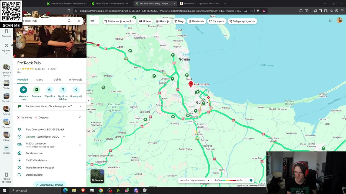The width and height of the screenshot is (346, 194).
Task: Open the Warstwy layers thumbnail
Action: click(97, 176)
